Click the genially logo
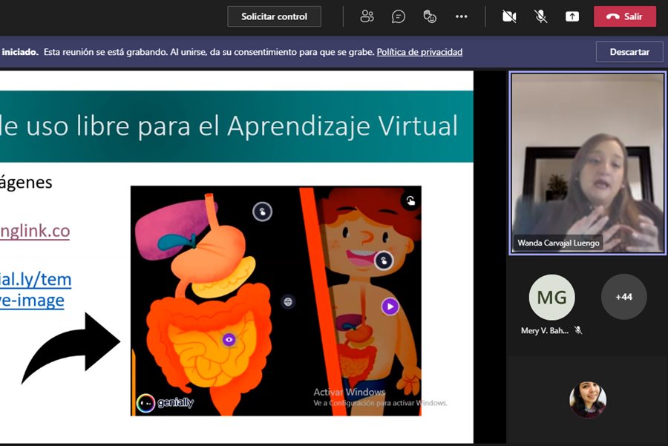668x446 pixels. (165, 403)
